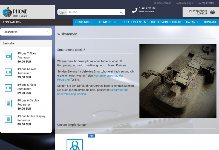Open the Deutschland country selector

(163, 3)
